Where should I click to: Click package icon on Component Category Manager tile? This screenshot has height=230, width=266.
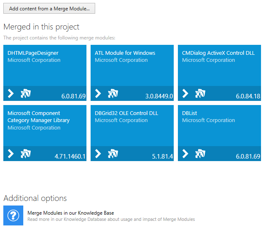tap(26, 154)
